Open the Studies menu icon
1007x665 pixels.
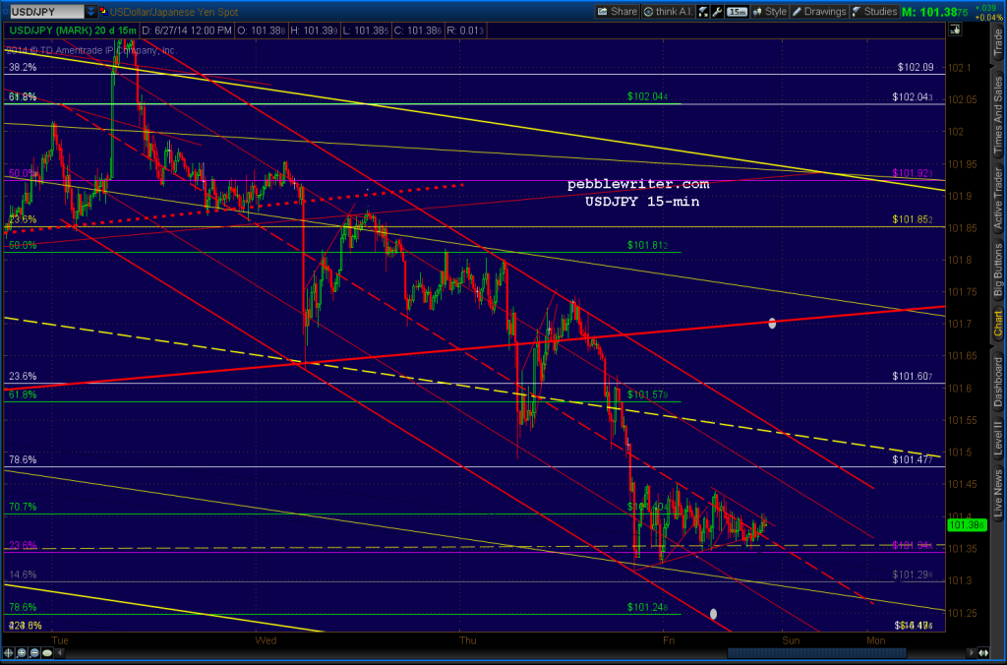[x=856, y=11]
